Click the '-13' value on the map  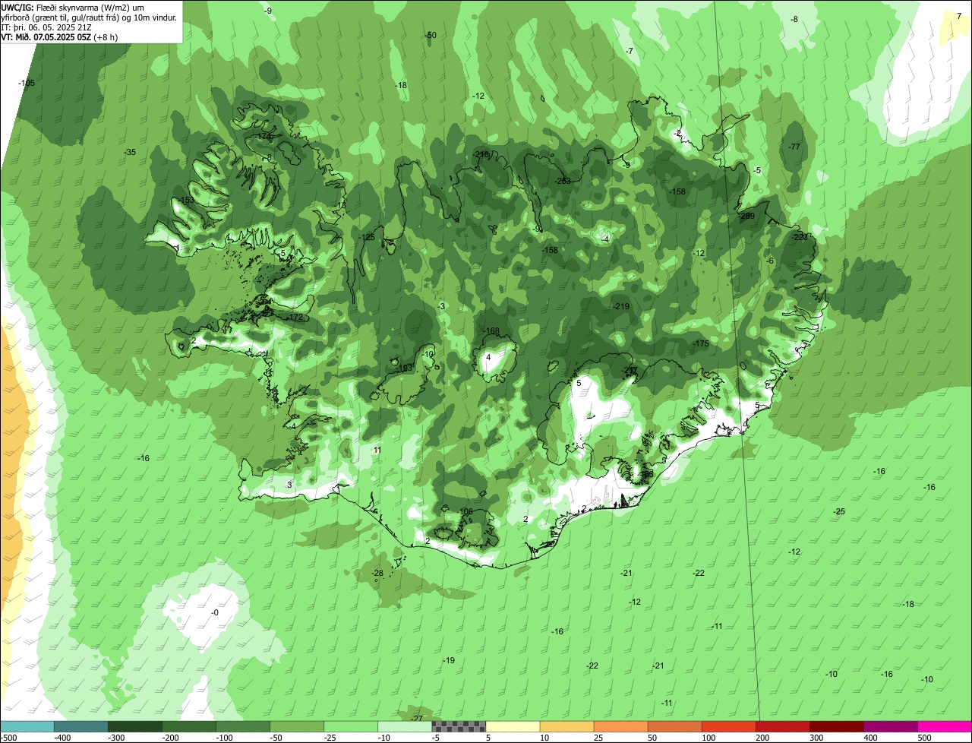(x=341, y=205)
